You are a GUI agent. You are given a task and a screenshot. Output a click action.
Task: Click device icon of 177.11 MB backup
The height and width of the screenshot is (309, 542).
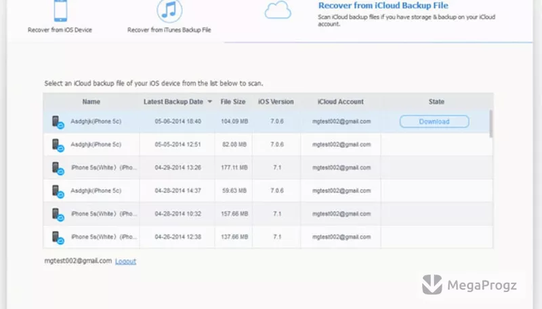click(58, 168)
